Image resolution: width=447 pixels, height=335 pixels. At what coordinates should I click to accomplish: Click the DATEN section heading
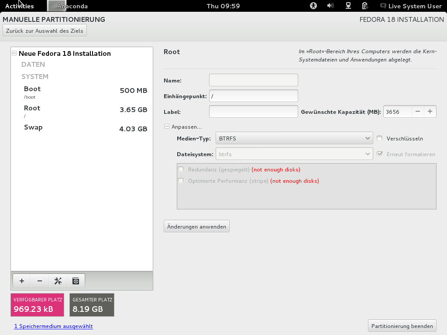(x=33, y=65)
